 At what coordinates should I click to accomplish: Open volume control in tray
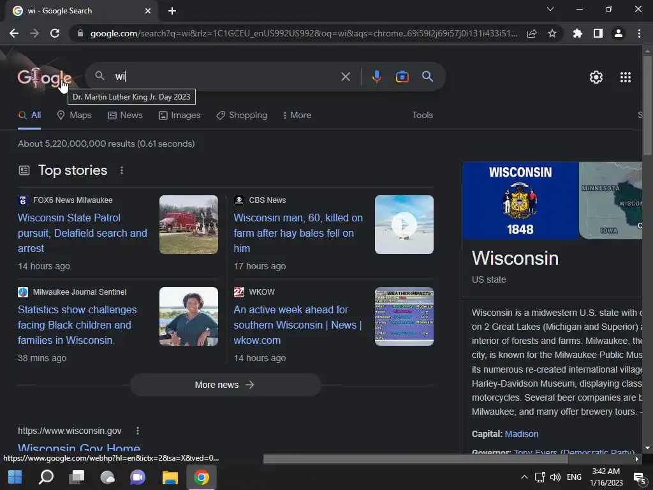pyautogui.click(x=555, y=477)
